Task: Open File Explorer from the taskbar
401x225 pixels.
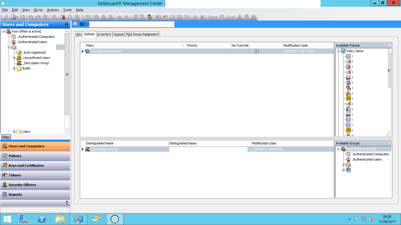Action: tap(60, 219)
